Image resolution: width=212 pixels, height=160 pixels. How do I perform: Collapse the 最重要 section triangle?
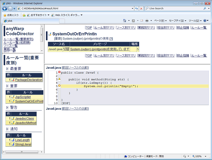point(7,69)
